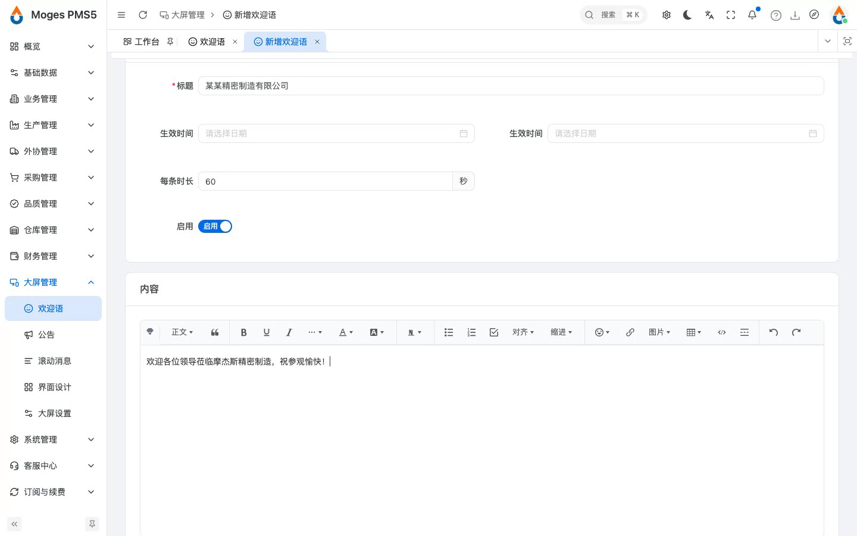The image size is (857, 536).
Task: Open the notifications bell
Action: tap(752, 15)
